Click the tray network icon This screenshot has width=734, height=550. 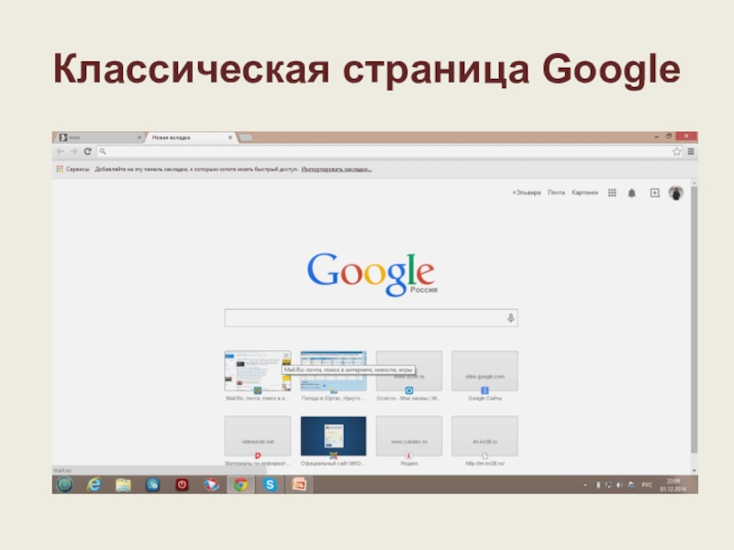click(608, 485)
